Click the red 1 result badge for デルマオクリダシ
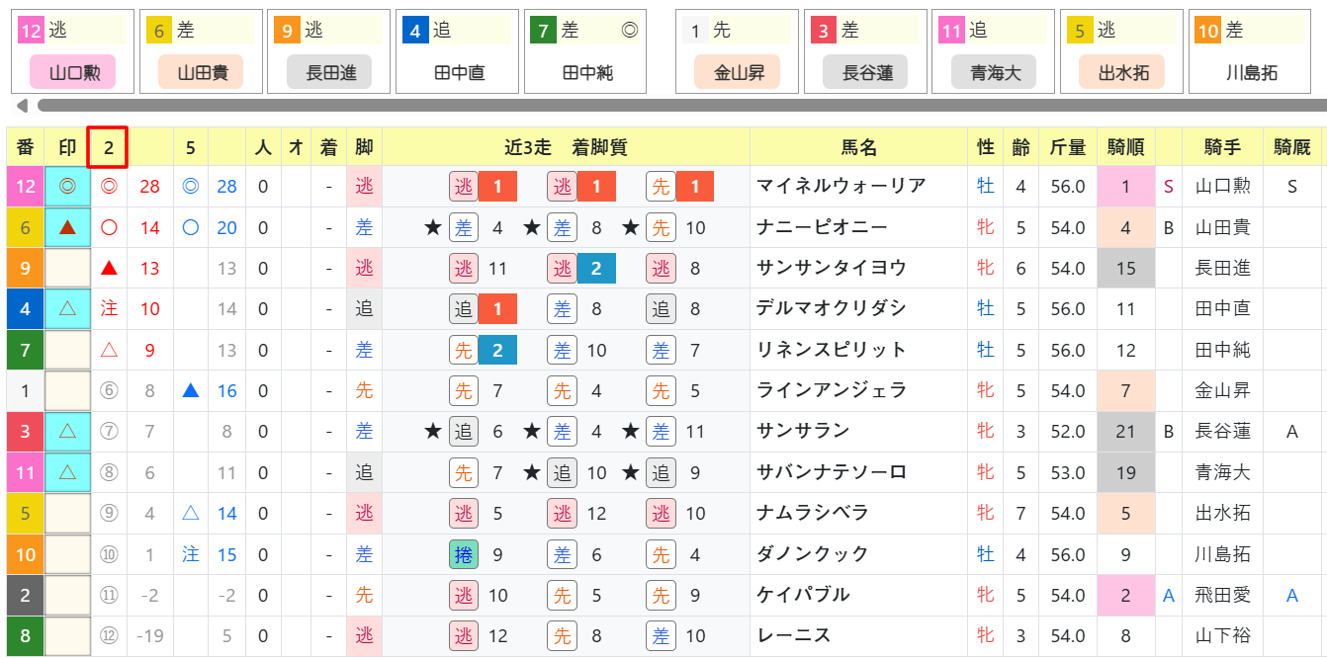This screenshot has width=1327, height=659. point(498,309)
